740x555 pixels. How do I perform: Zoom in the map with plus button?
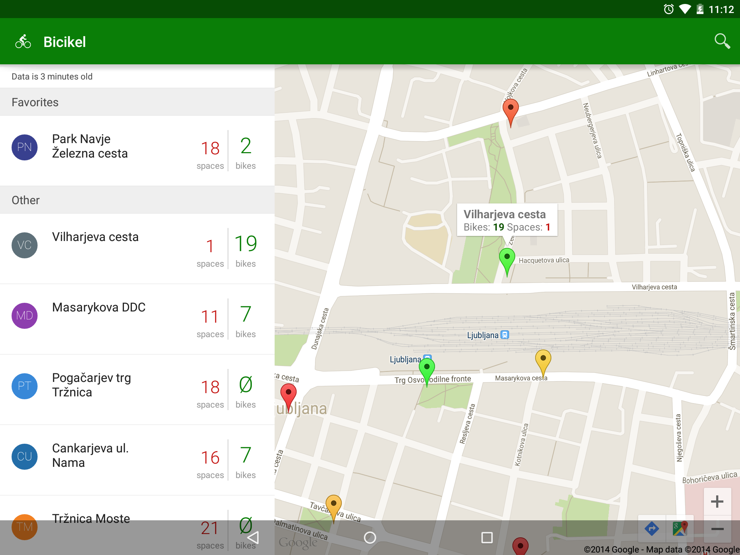(x=717, y=502)
